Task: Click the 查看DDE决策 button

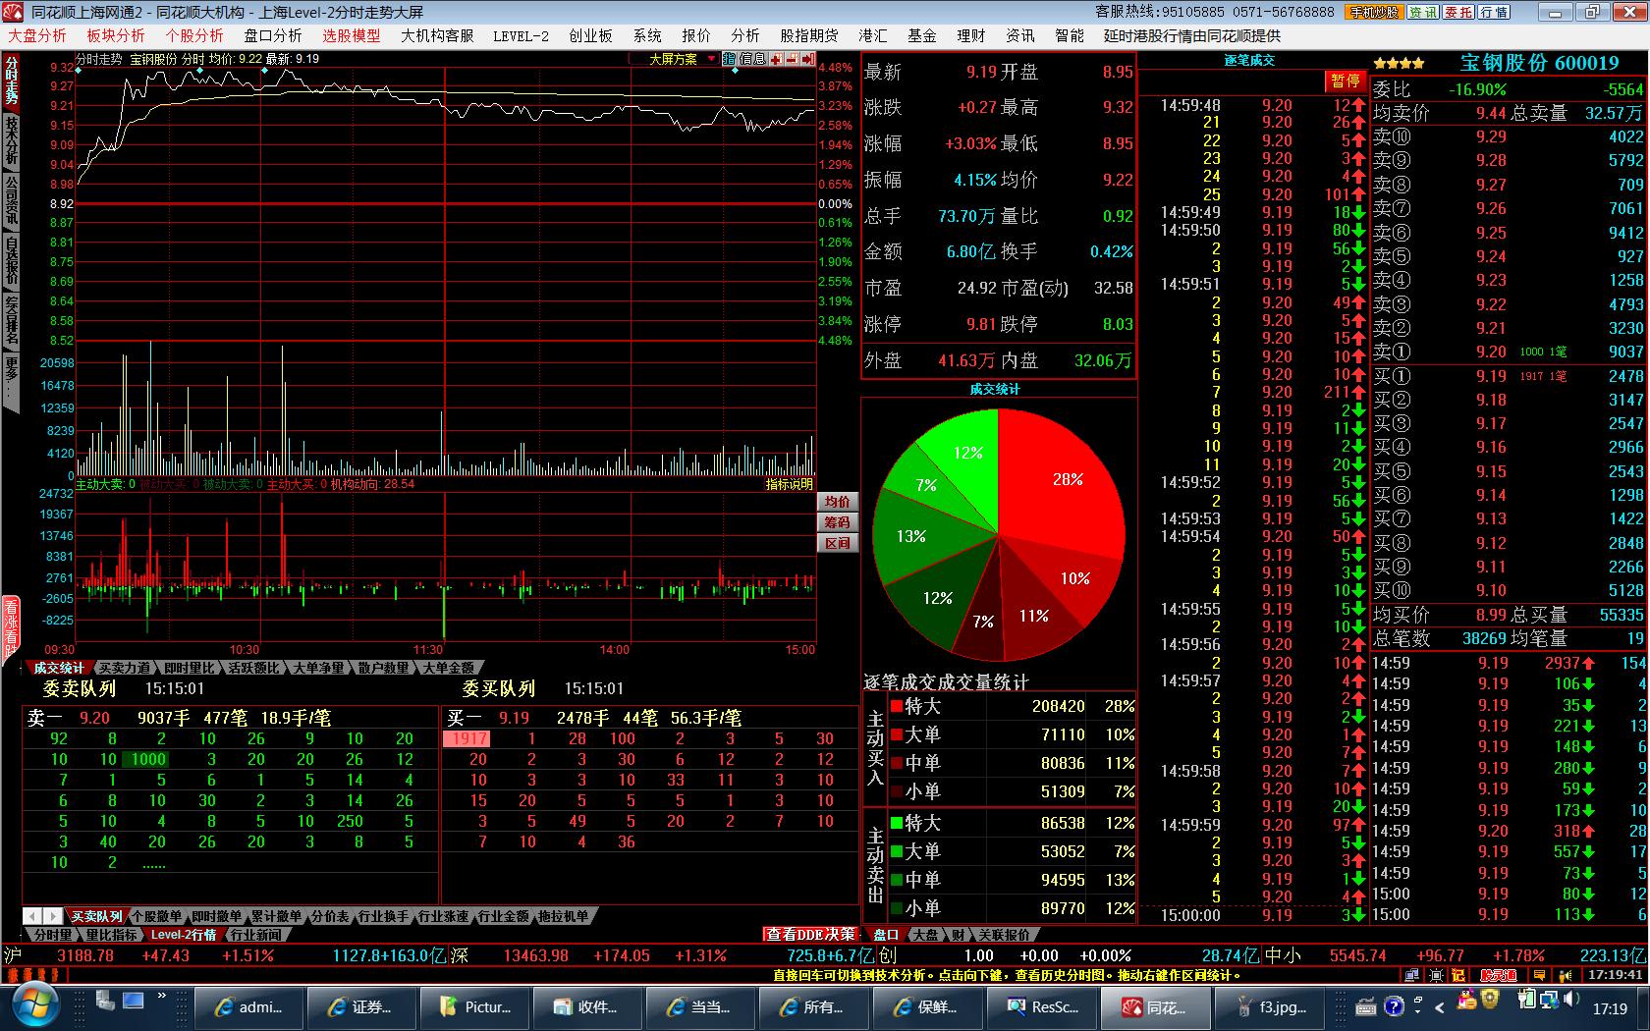Action: [810, 935]
